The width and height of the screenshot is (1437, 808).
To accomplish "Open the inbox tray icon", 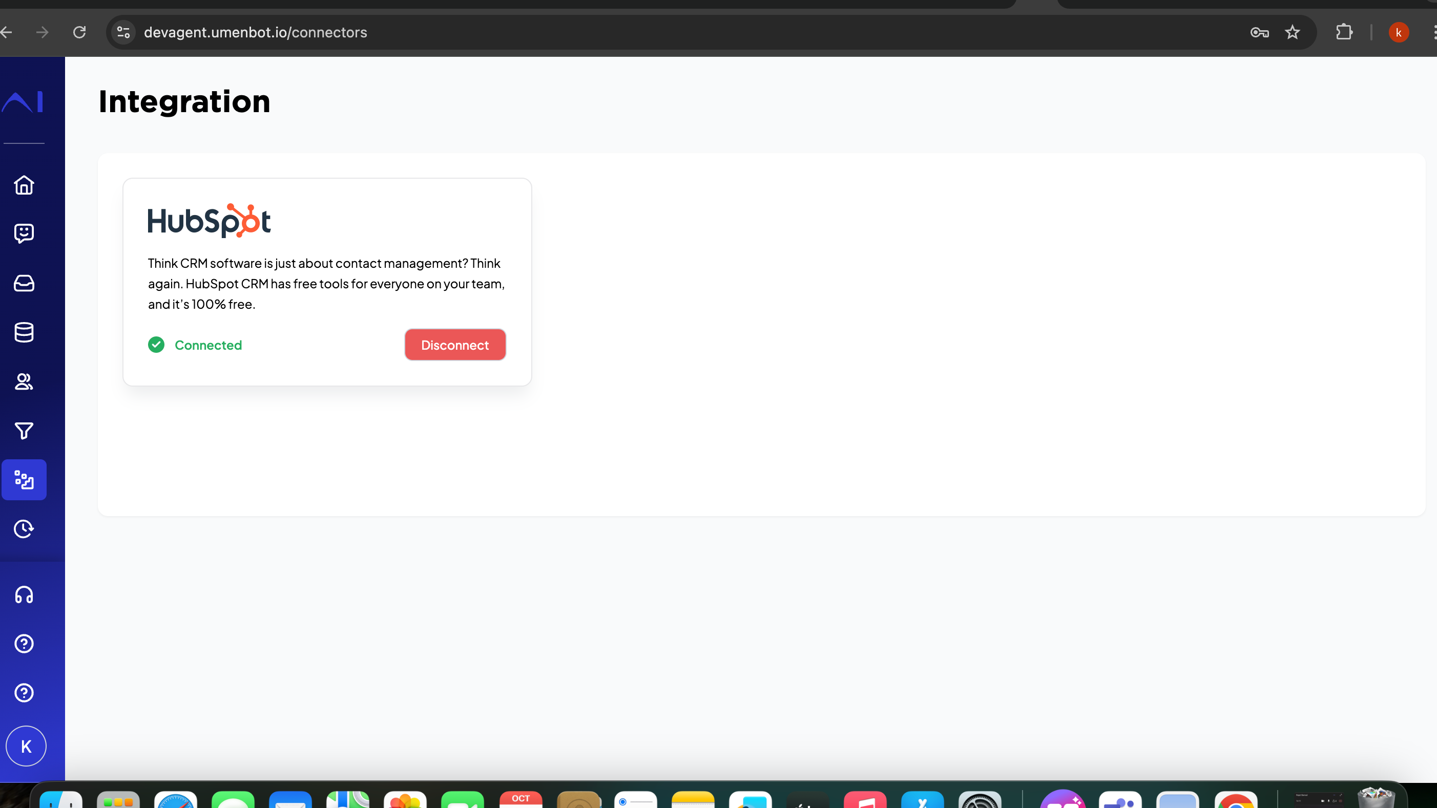I will 24,283.
